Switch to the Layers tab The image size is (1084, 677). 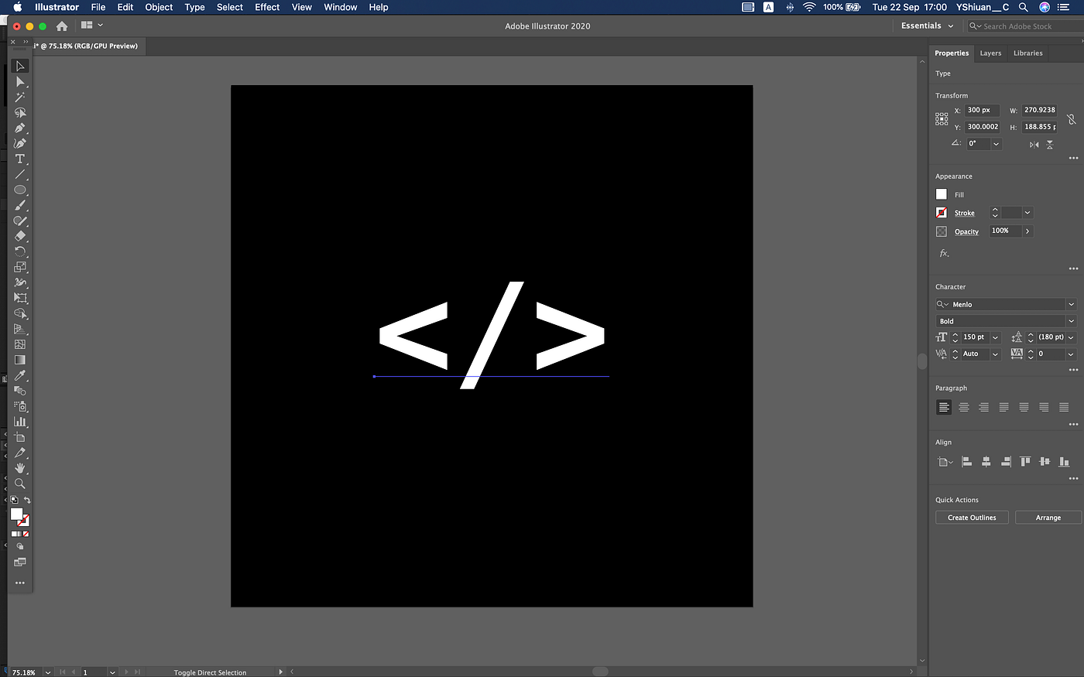tap(990, 53)
